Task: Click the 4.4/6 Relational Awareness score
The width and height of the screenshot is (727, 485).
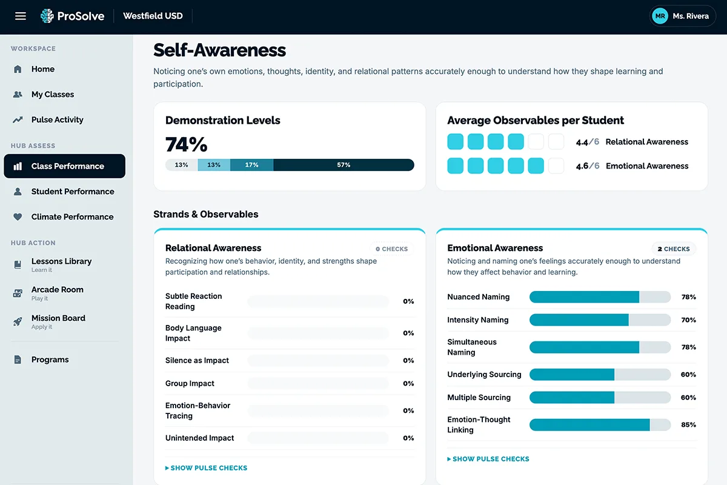Action: pos(587,142)
